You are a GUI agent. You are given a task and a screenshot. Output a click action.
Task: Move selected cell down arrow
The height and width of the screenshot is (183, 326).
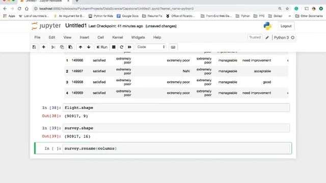(x=89, y=47)
